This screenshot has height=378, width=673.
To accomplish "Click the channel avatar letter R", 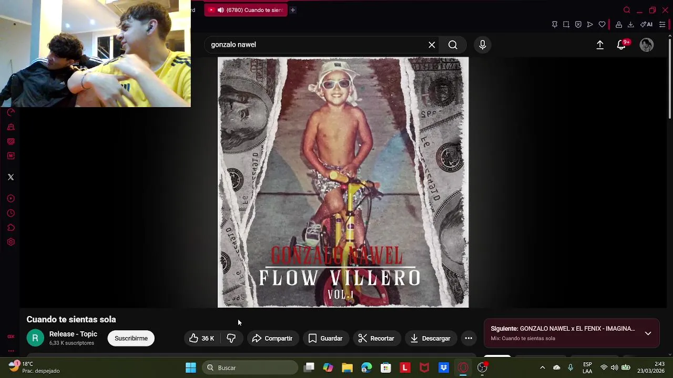I will pos(35,338).
